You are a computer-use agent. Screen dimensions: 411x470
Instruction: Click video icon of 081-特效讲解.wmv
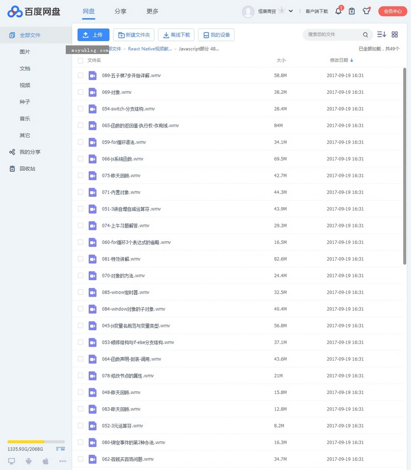point(93,259)
